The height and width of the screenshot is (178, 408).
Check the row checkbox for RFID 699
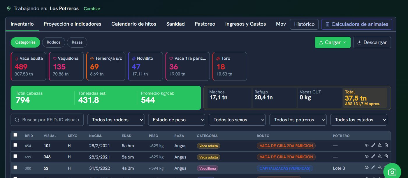click(x=15, y=156)
